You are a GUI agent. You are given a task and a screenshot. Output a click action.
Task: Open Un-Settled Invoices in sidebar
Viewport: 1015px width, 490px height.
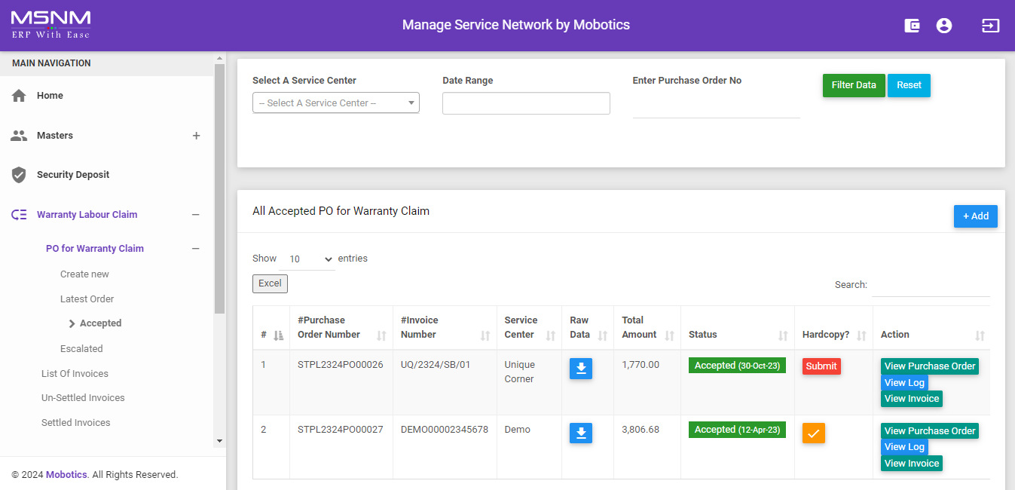click(x=83, y=398)
